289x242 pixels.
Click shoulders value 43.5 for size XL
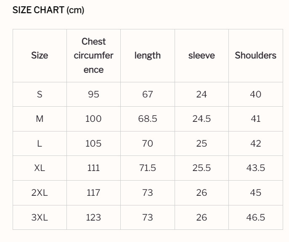coord(255,168)
